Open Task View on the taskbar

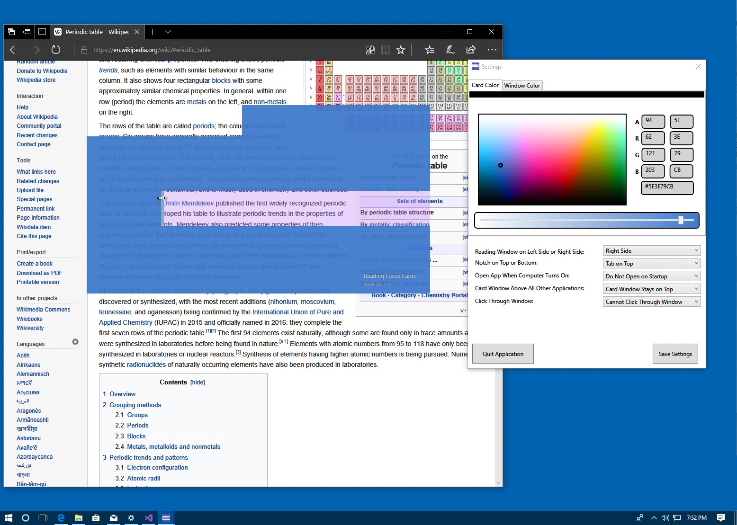[43, 518]
